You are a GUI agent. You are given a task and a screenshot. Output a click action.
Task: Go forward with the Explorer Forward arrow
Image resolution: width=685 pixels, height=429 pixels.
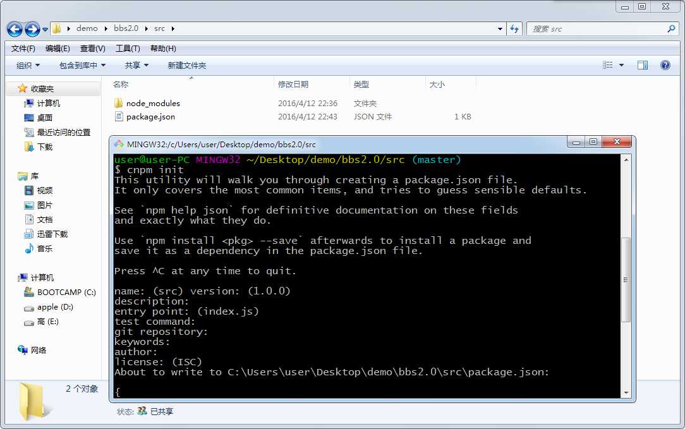[x=32, y=29]
